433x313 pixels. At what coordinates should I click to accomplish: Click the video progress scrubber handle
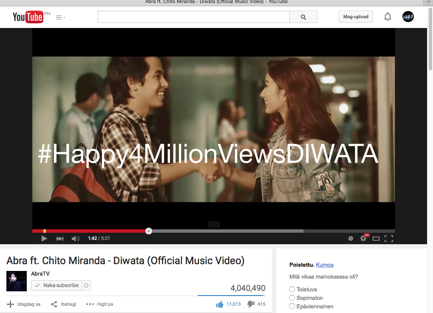pyautogui.click(x=149, y=231)
